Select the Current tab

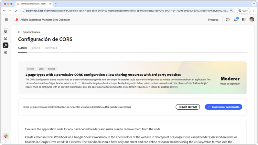coord(22,48)
